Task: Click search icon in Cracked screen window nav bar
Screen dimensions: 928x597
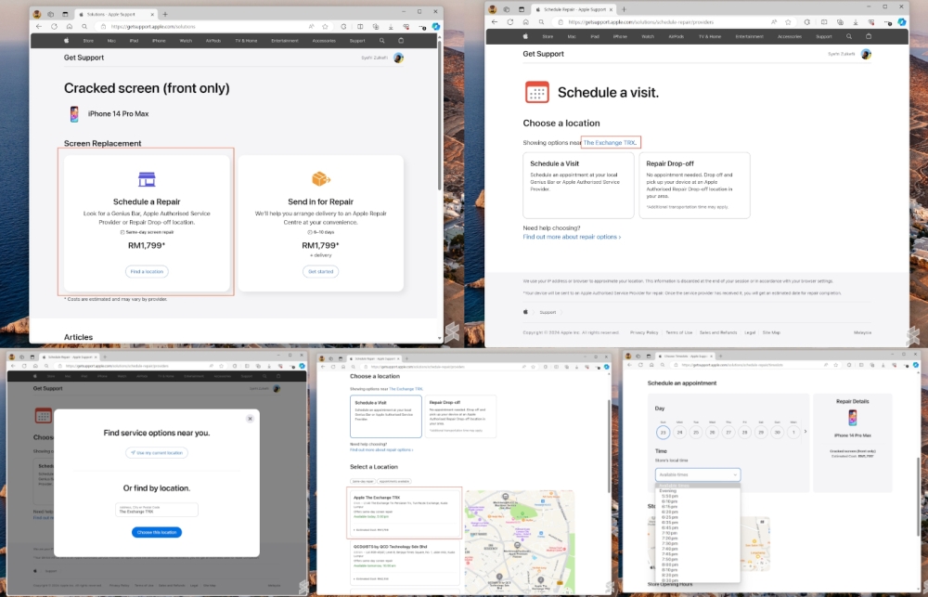Action: click(381, 41)
